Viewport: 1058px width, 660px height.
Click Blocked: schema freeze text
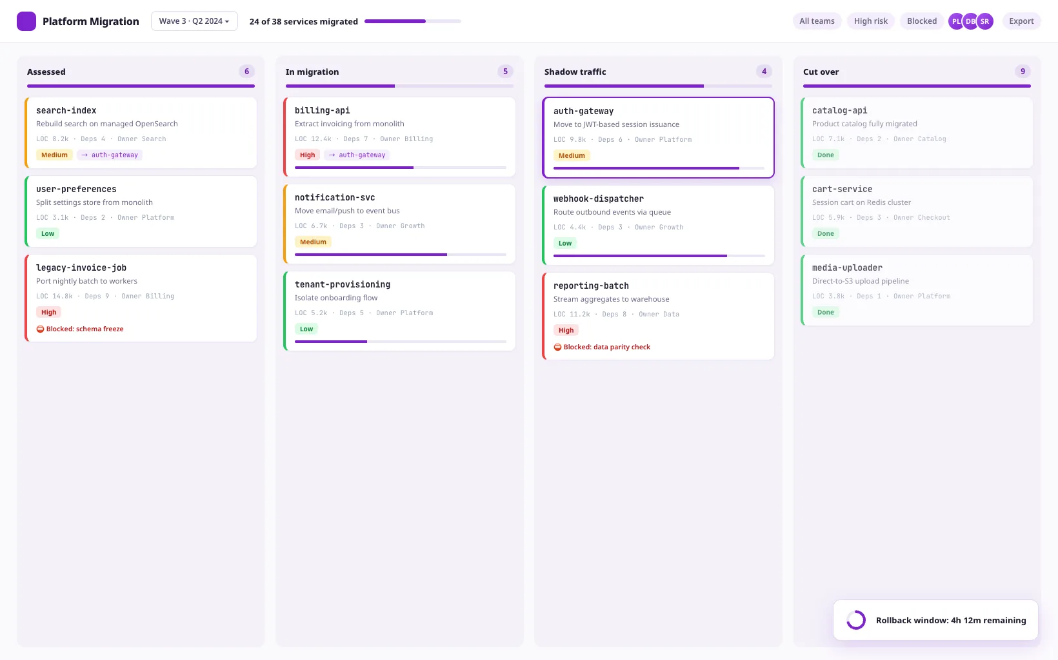85,329
